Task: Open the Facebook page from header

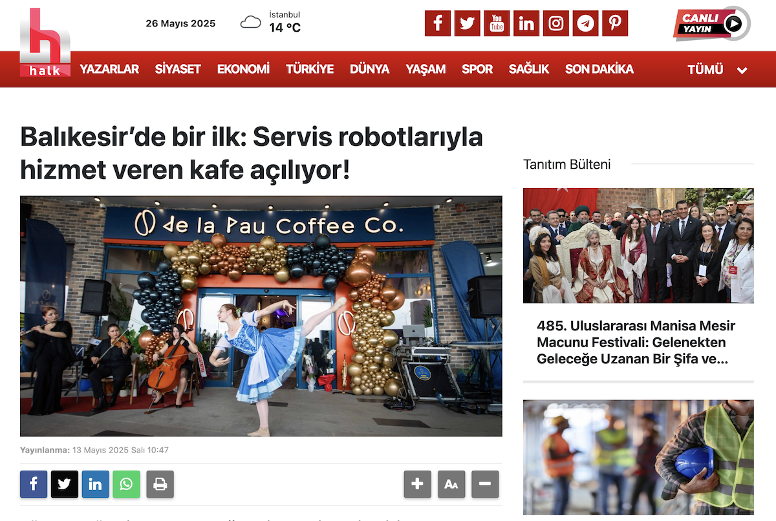Action: point(438,24)
